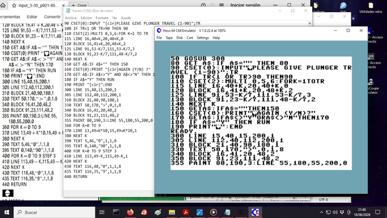Open the Acrobat apps grid icon
387x218 pixels.
pos(222,5)
